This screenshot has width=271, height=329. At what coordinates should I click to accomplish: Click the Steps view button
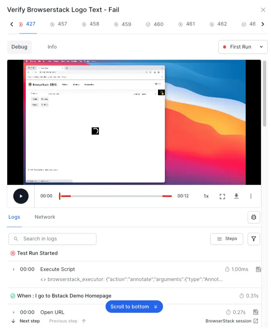[227, 239]
